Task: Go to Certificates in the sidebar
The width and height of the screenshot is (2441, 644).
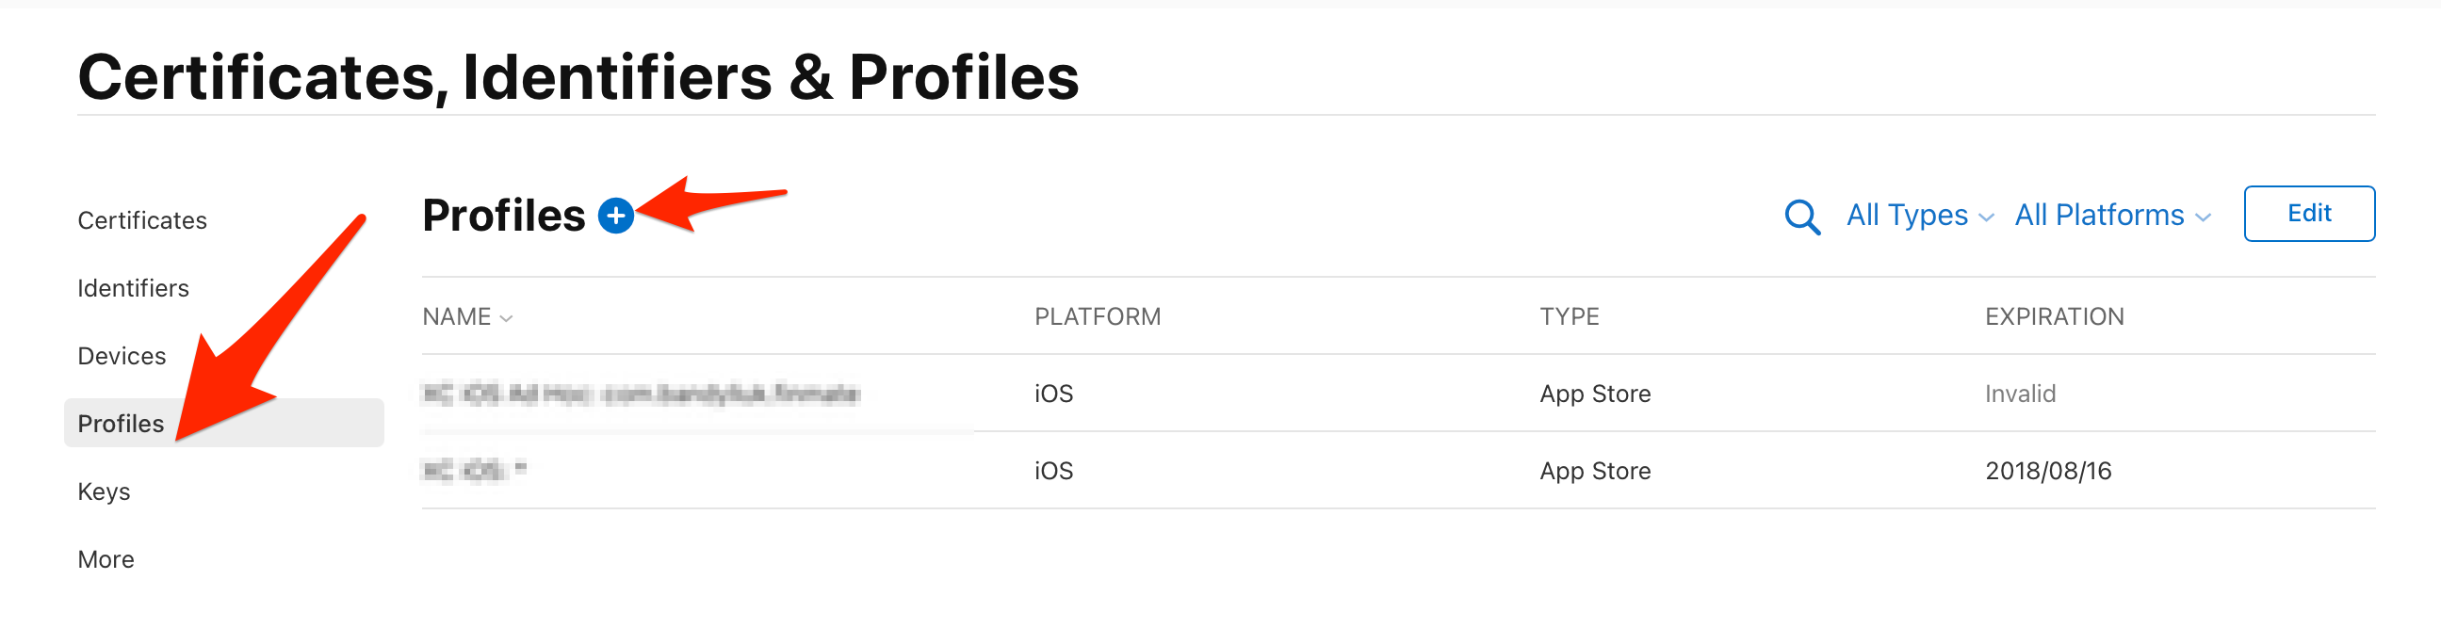Action: [142, 220]
